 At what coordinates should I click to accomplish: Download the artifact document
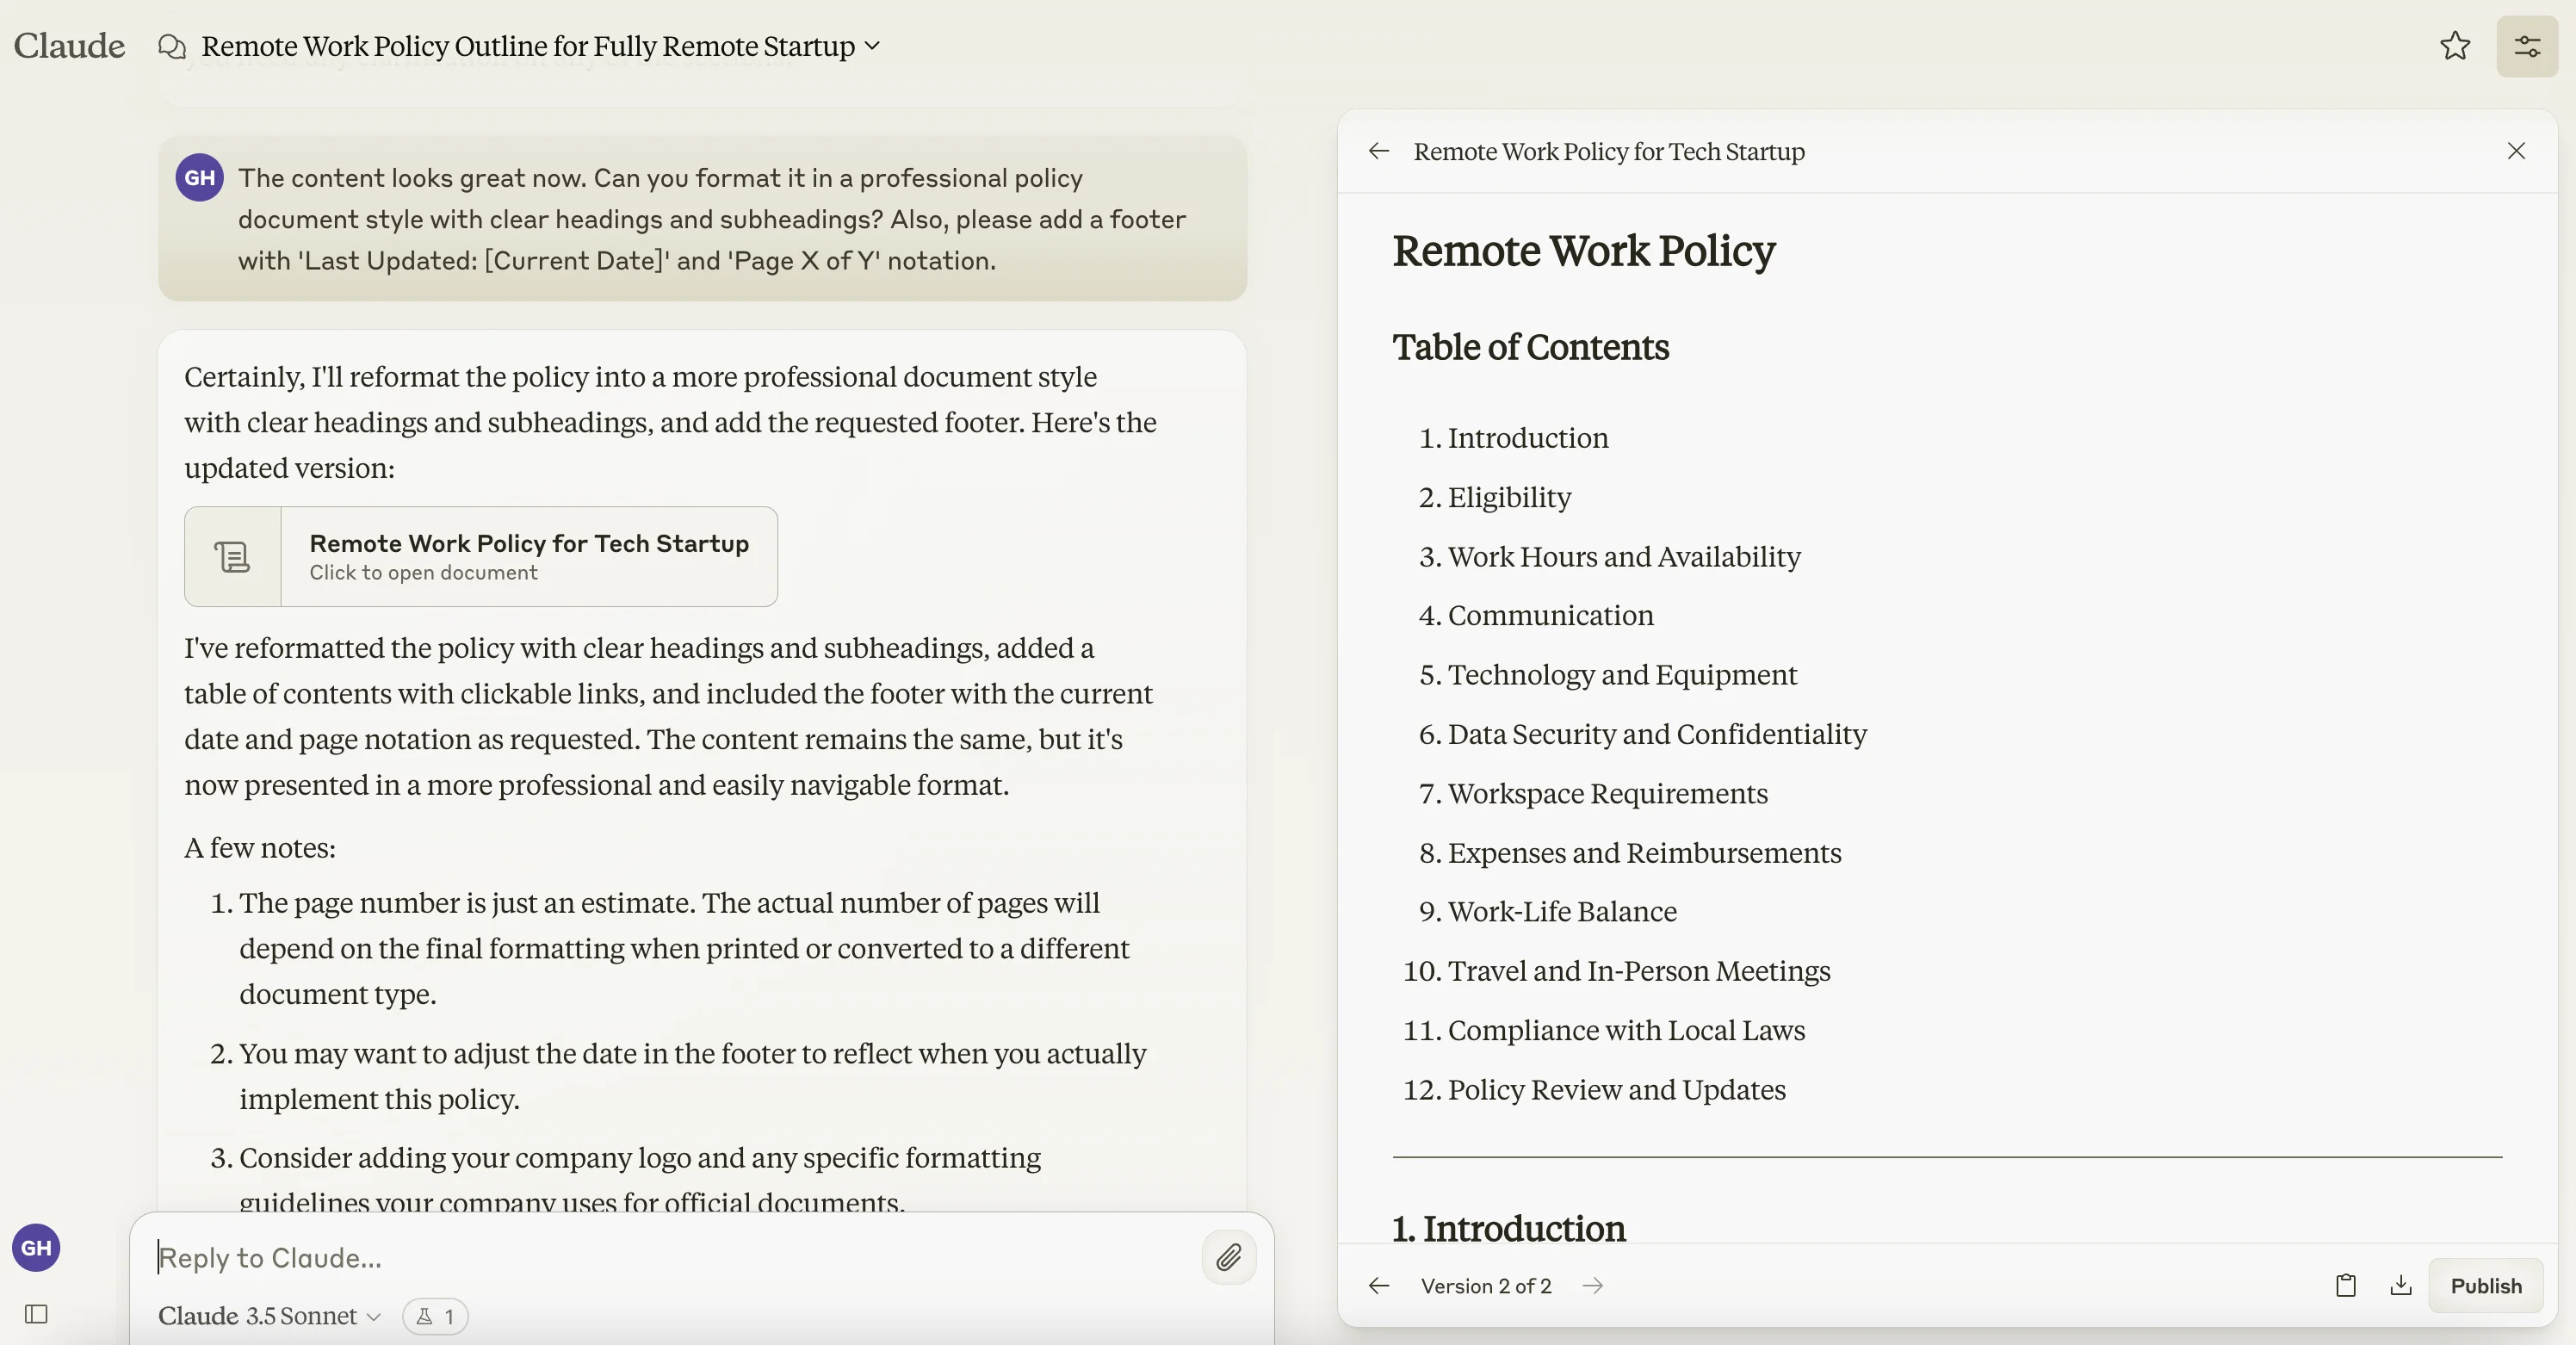pos(2401,1286)
